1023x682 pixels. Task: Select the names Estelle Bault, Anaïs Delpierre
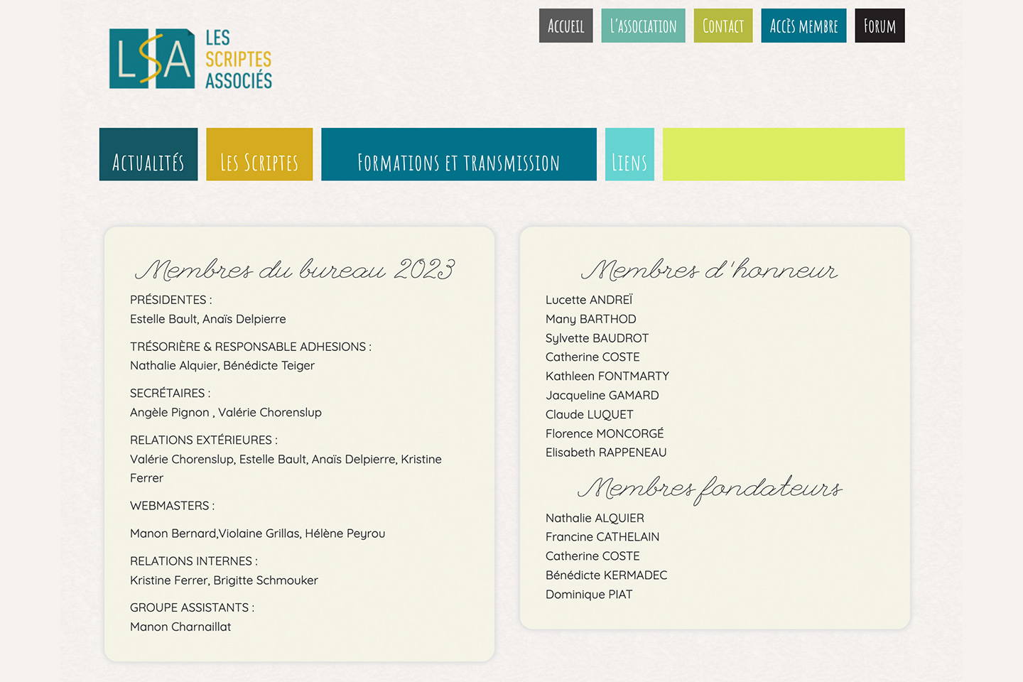click(208, 319)
